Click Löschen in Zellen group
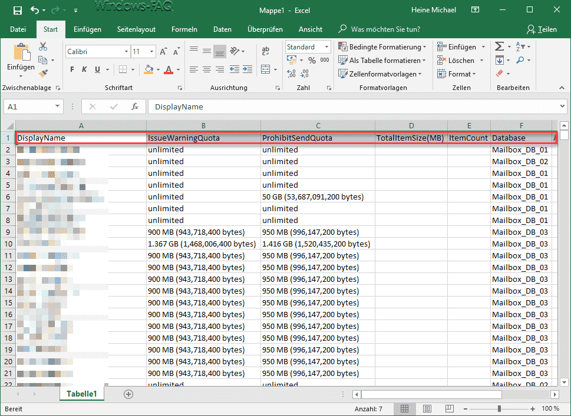The width and height of the screenshot is (571, 416). (457, 61)
